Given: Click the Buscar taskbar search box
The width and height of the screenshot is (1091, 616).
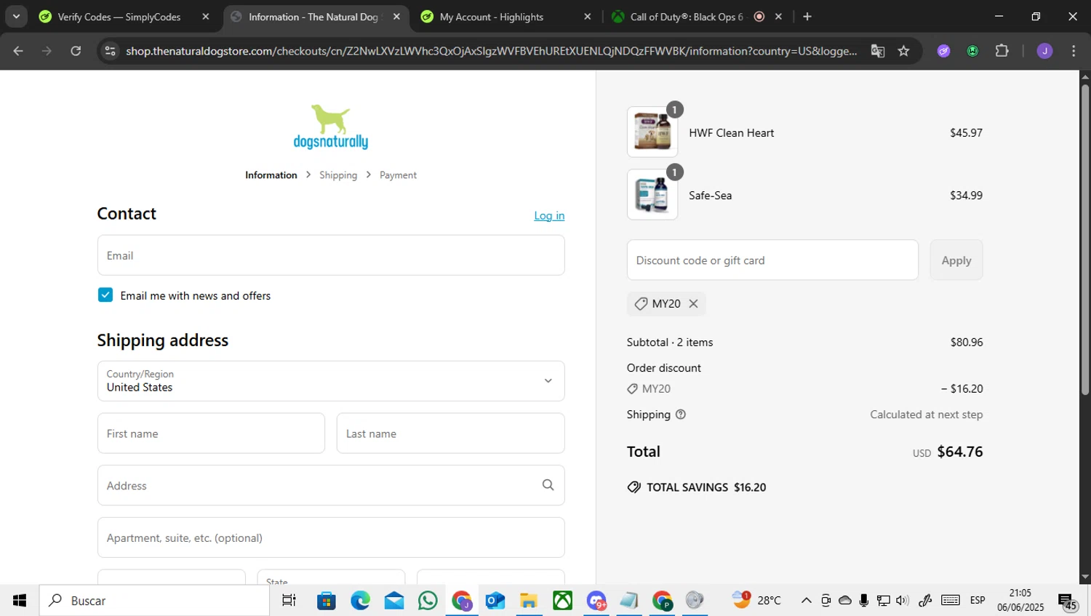Looking at the screenshot, I should (x=154, y=601).
